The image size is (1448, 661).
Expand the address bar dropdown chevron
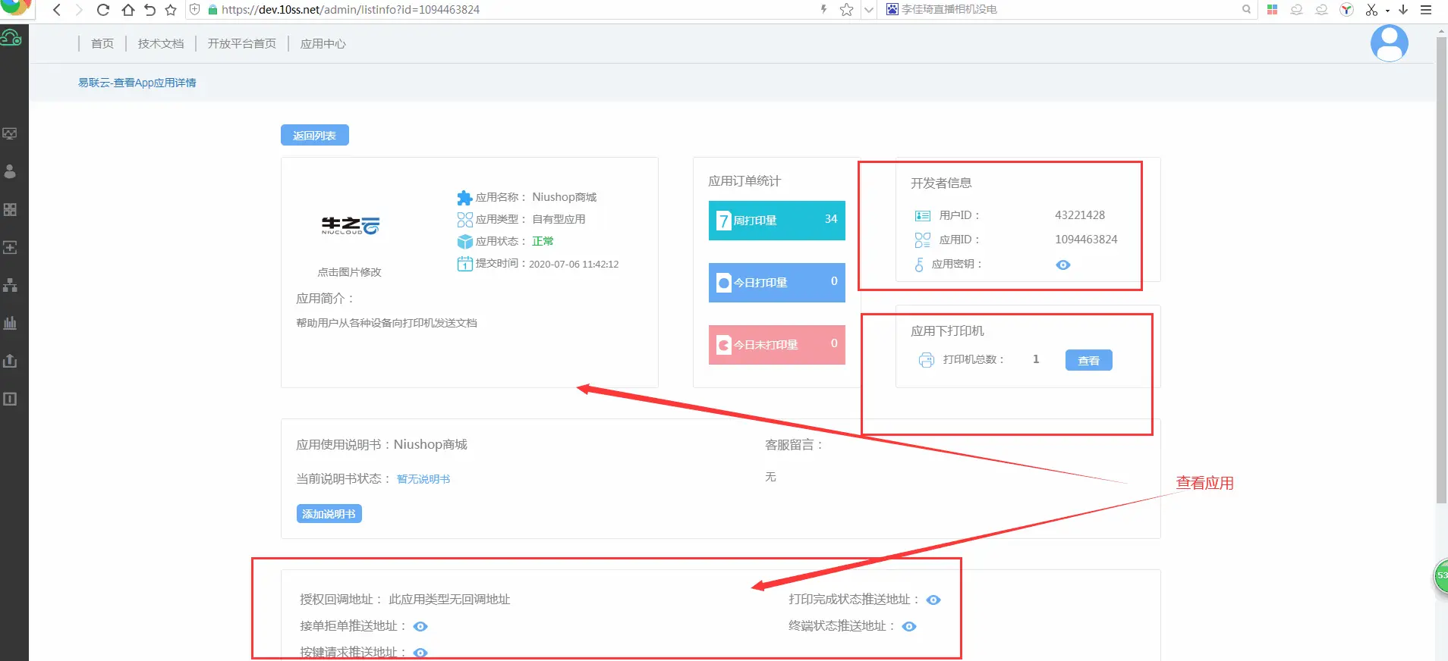tap(869, 10)
